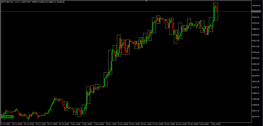Click price axis value 70548.05
This screenshot has width=263, height=126.
tap(256, 105)
